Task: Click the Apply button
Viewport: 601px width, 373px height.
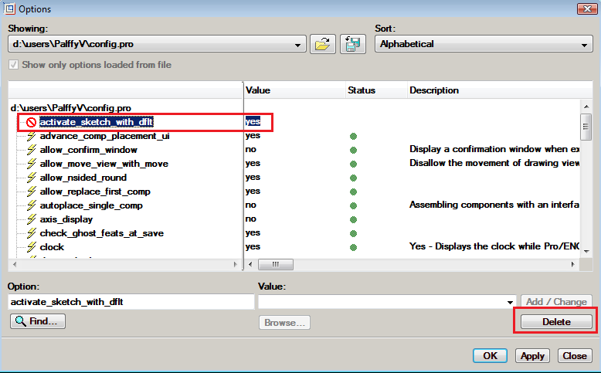Action: [532, 356]
